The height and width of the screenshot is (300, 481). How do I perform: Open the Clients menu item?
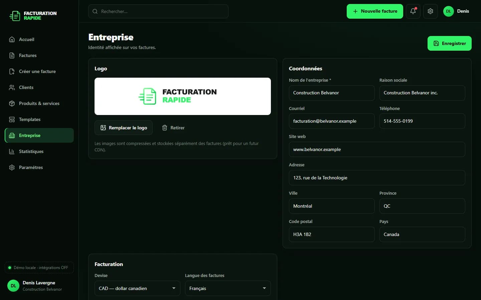(x=39, y=87)
